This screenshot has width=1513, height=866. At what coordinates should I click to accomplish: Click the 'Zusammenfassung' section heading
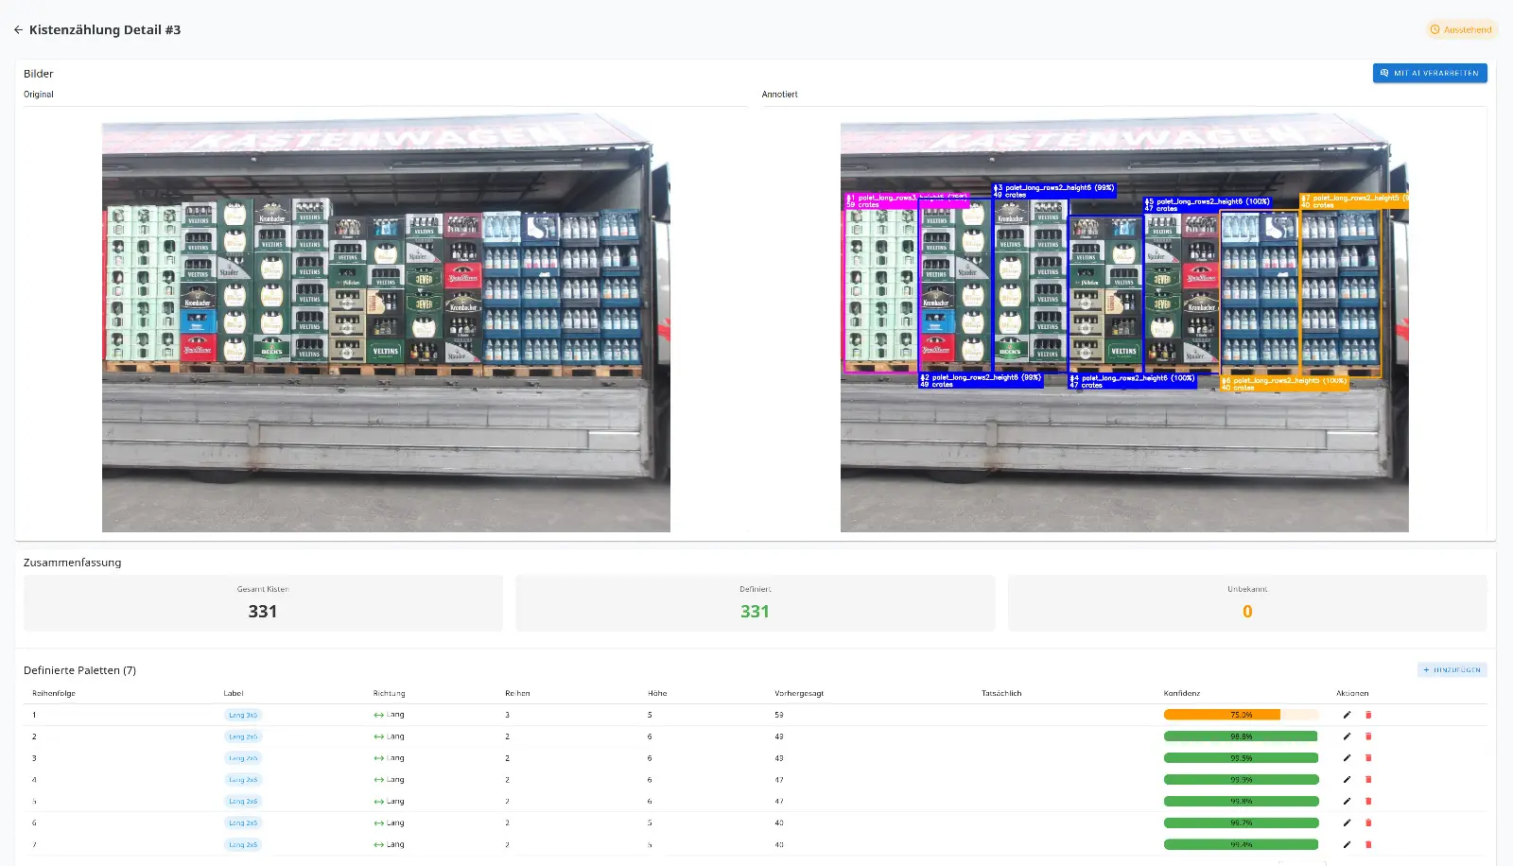(72, 563)
